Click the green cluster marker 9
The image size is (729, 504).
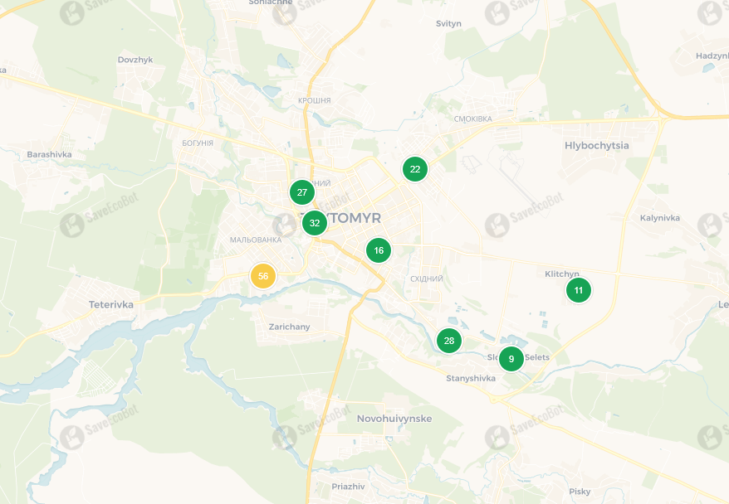[x=511, y=359]
